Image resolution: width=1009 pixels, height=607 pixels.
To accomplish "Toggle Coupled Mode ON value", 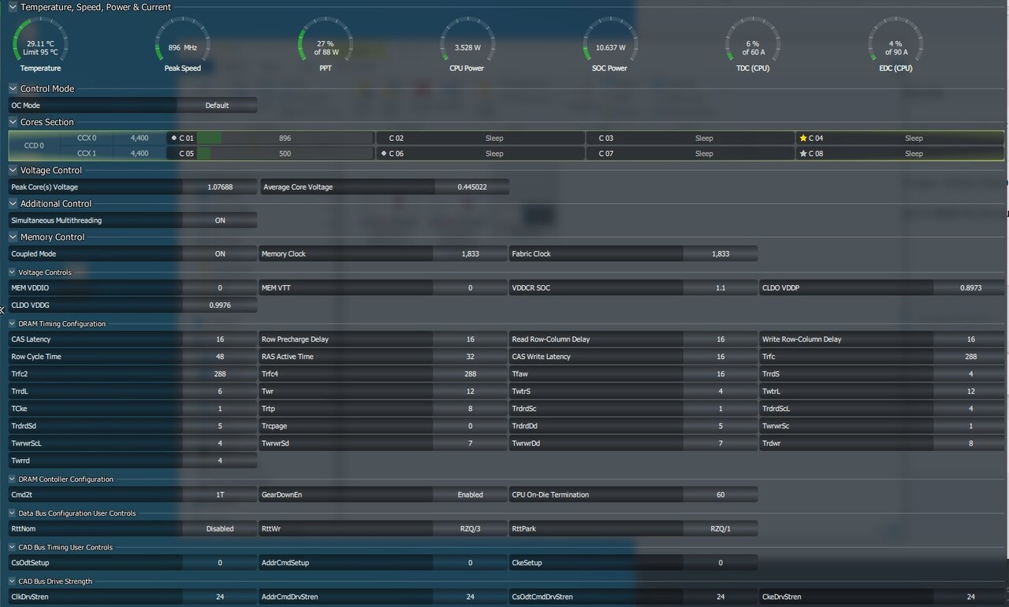I will coord(220,254).
